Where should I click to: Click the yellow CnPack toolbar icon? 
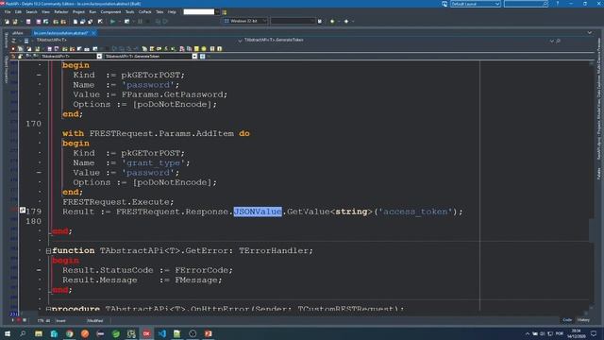point(196,48)
